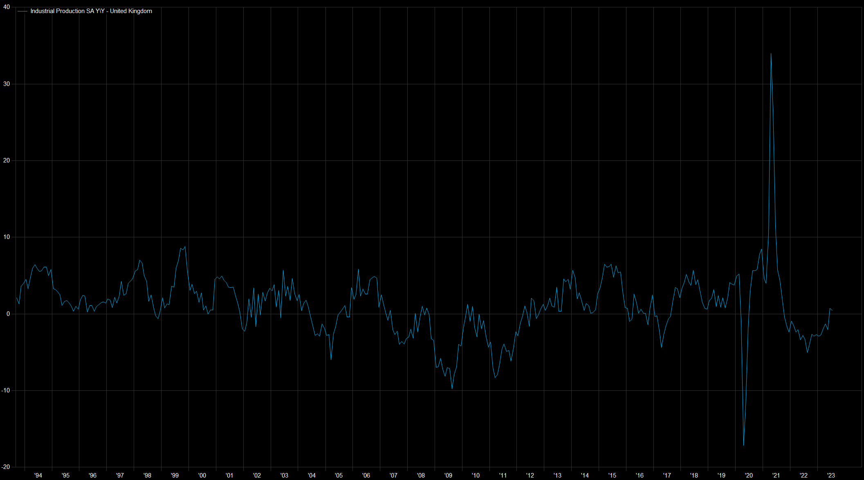Select the '23 year marker
864x480 pixels.
point(830,475)
